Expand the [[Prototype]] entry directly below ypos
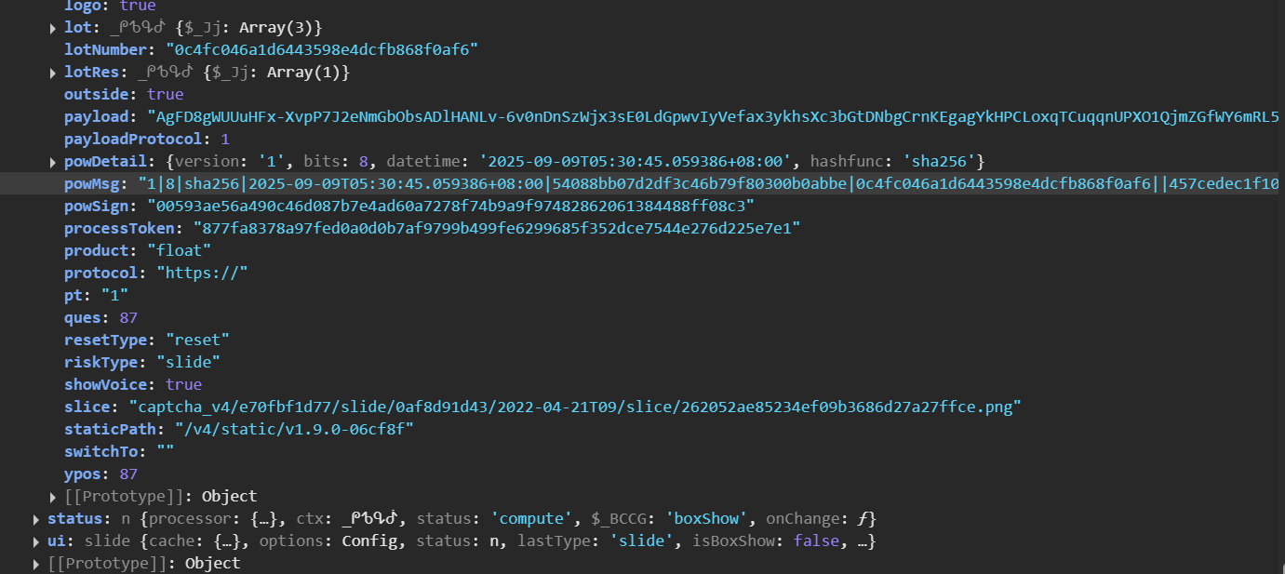This screenshot has width=1285, height=574. point(53,497)
